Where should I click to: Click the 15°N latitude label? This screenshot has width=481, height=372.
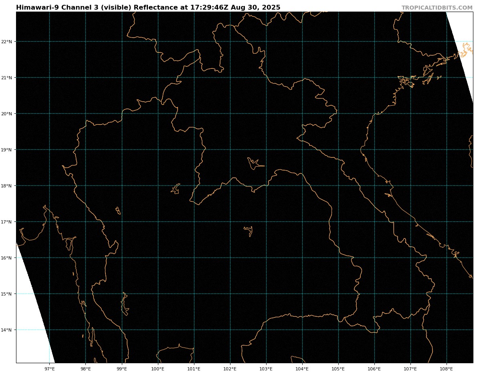click(x=7, y=294)
